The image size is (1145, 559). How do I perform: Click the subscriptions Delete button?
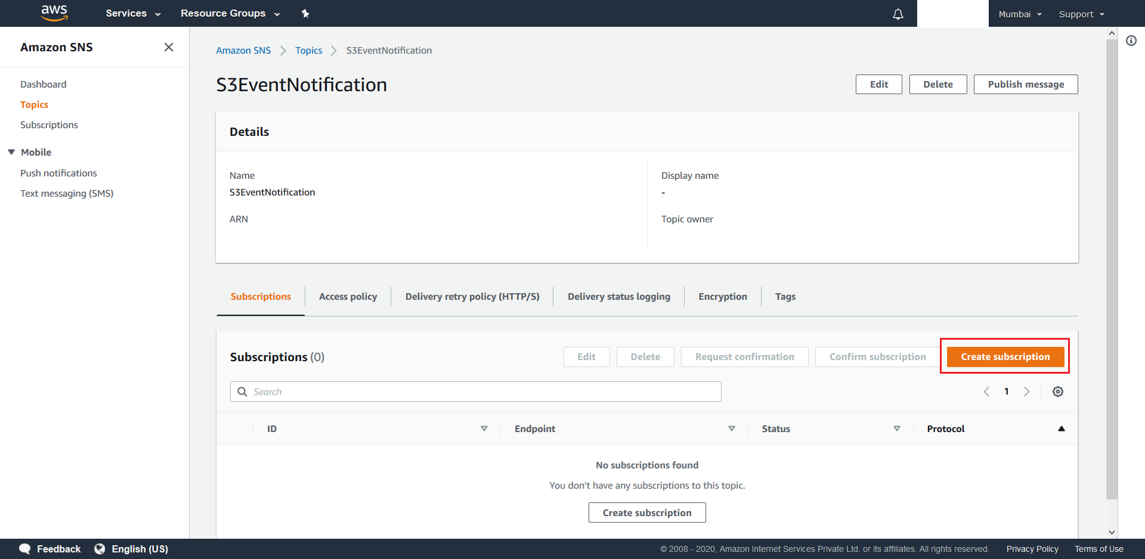coord(645,356)
